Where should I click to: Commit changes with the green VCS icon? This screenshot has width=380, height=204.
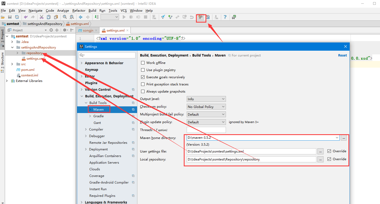[170, 17]
